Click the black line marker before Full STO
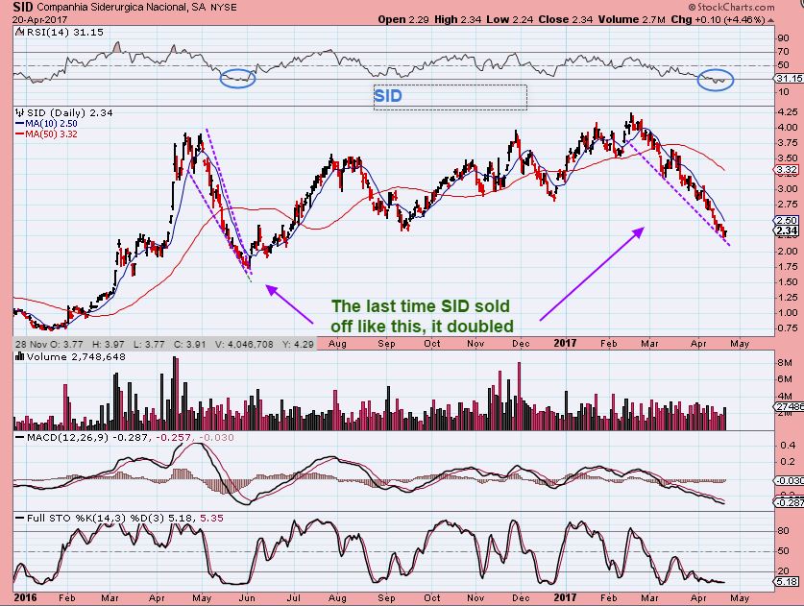The image size is (804, 606). pos(20,518)
